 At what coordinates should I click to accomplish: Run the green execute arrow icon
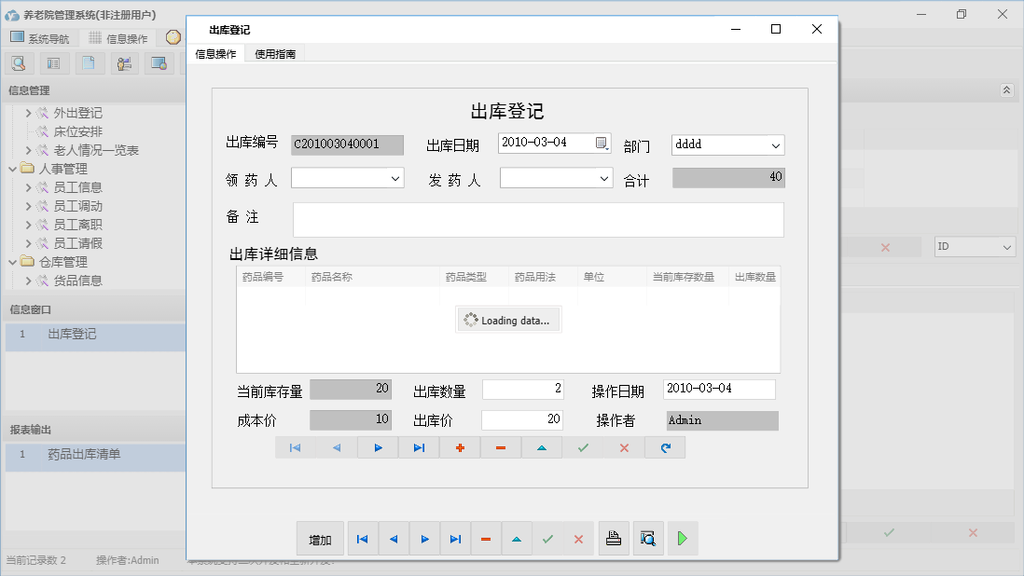coord(683,539)
